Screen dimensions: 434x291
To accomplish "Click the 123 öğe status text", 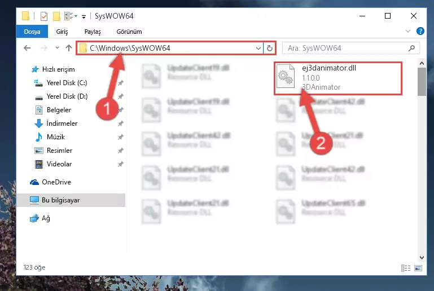I will pos(34,267).
